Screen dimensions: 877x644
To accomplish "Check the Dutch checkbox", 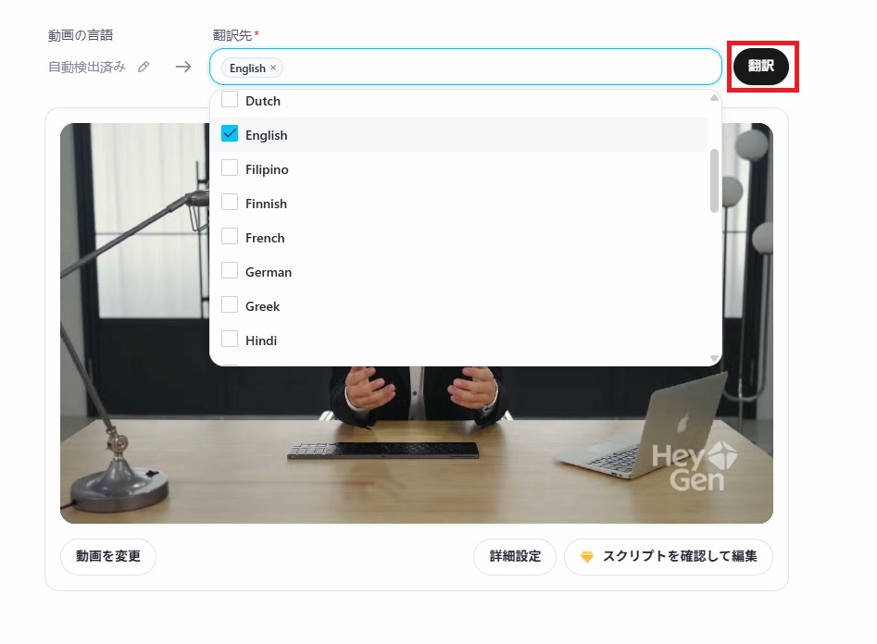I will 230,100.
